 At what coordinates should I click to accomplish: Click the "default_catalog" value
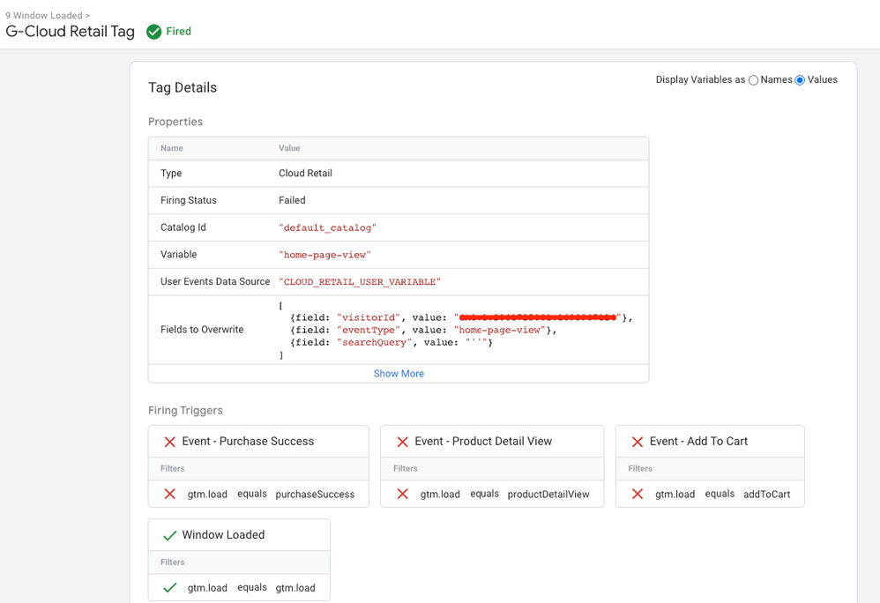coord(327,227)
